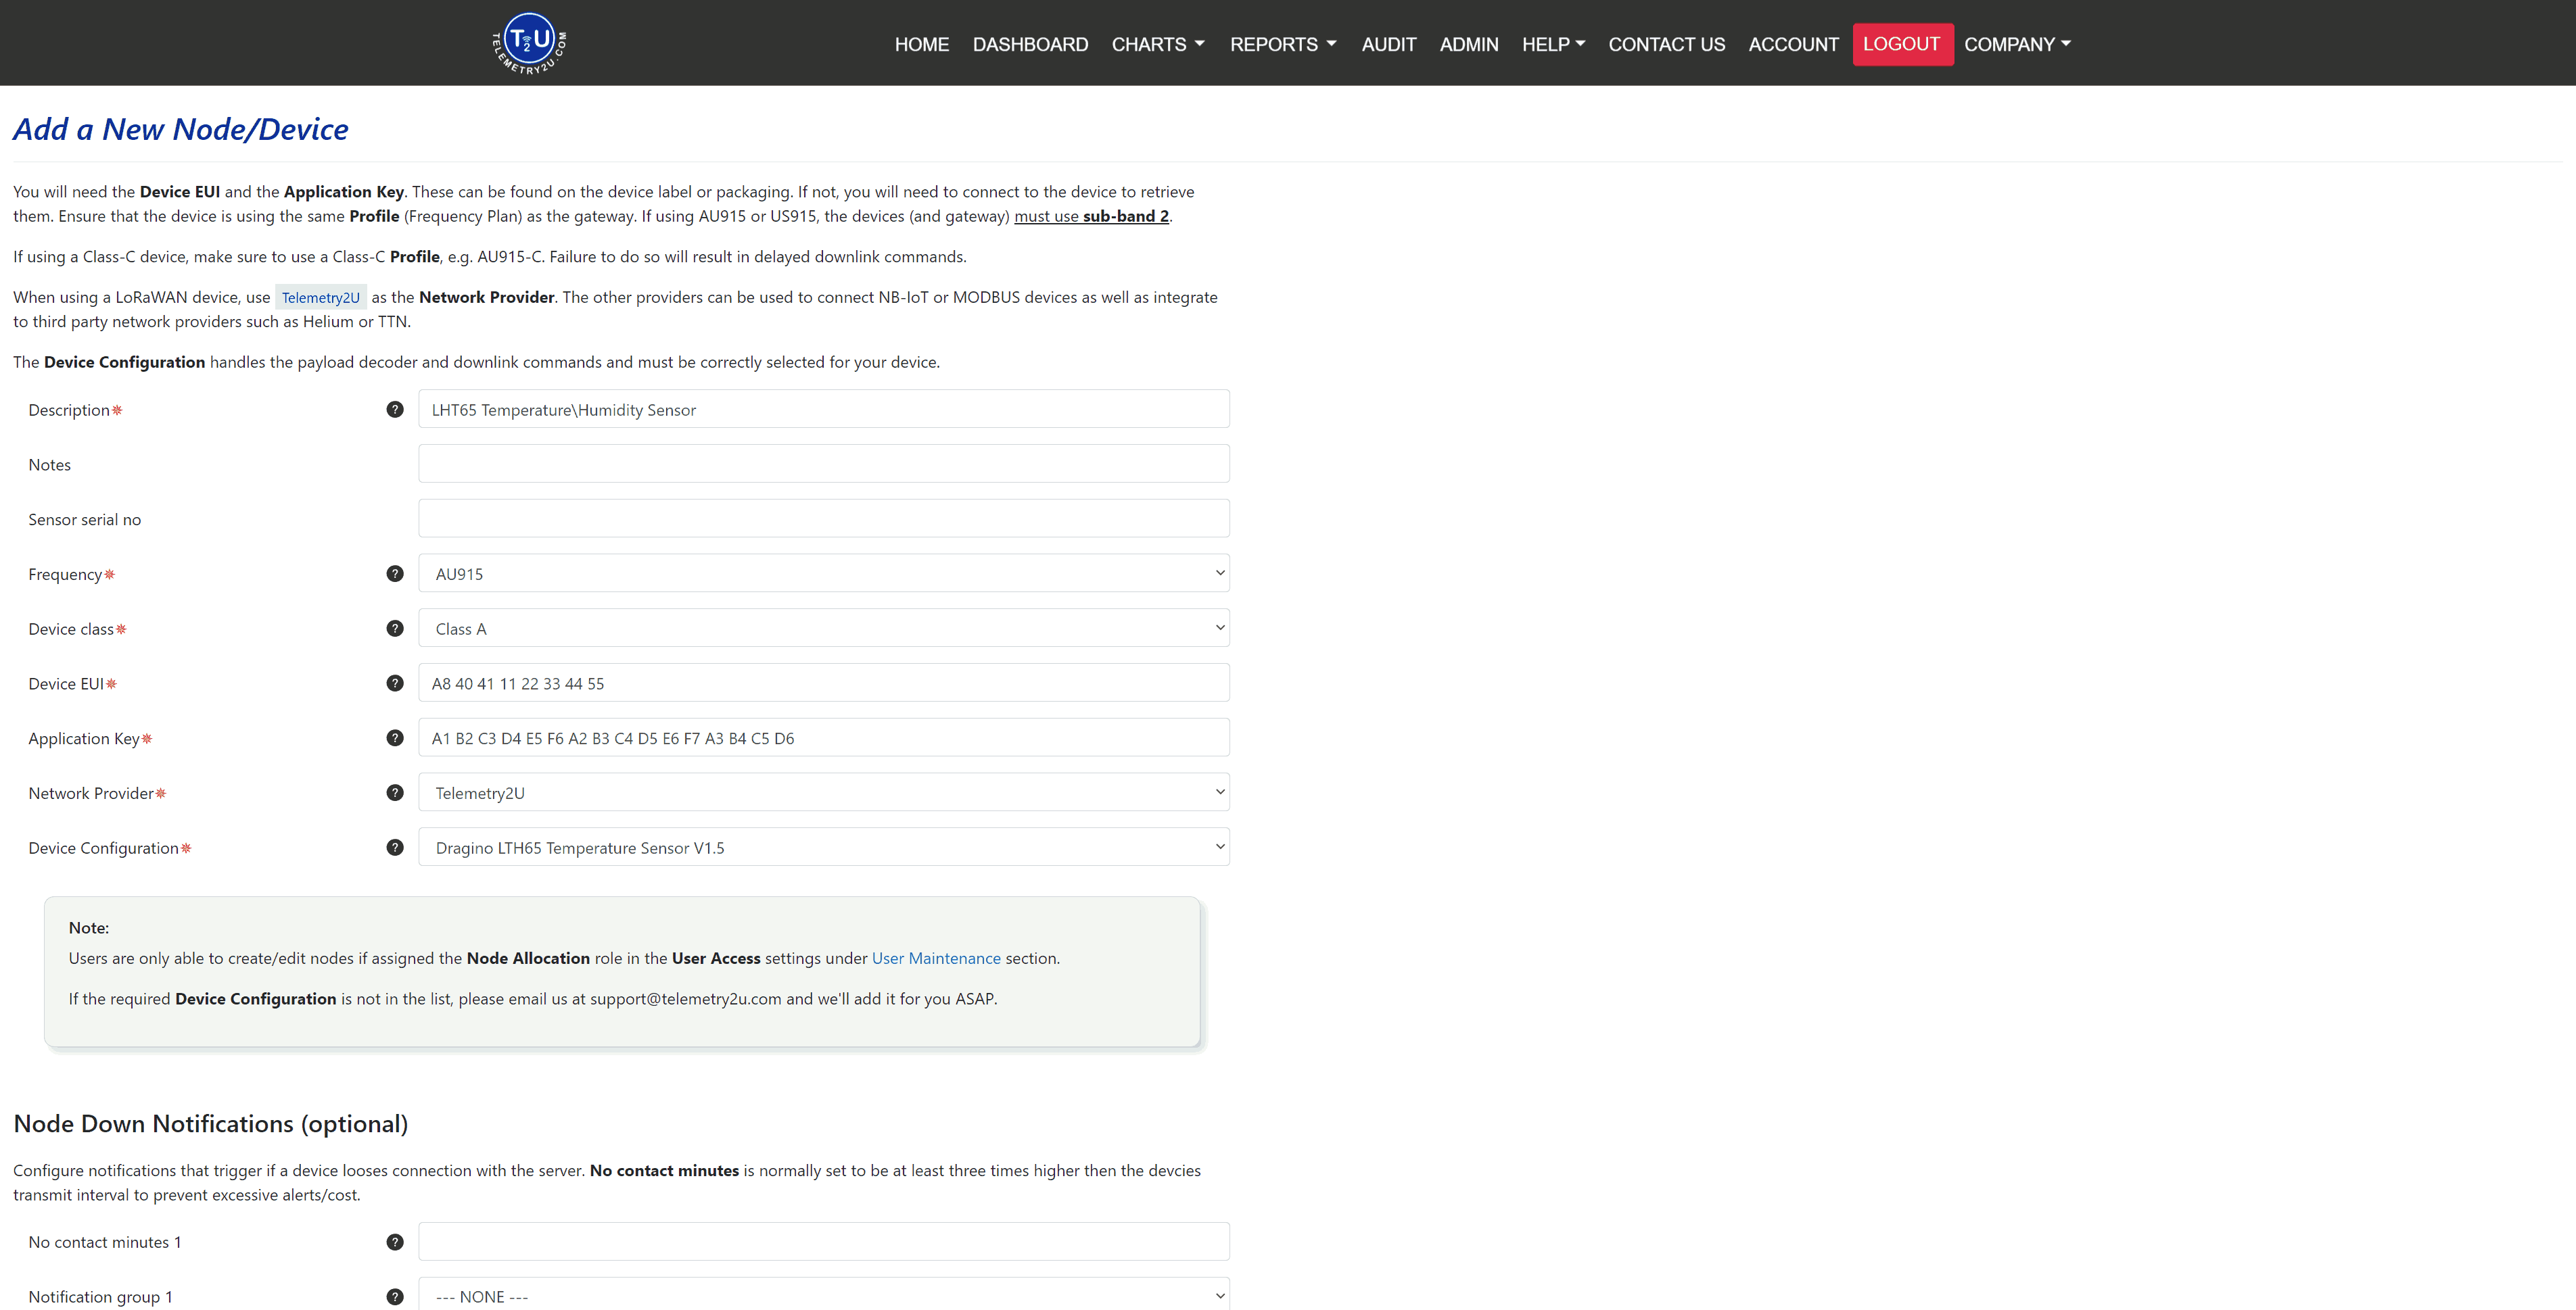The height and width of the screenshot is (1310, 2576).
Task: Expand the COMPANY menu
Action: [2017, 44]
